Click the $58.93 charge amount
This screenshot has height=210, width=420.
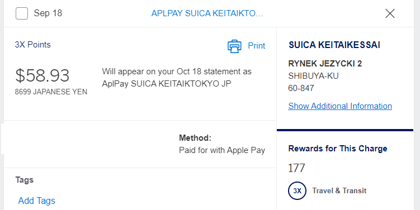click(43, 75)
